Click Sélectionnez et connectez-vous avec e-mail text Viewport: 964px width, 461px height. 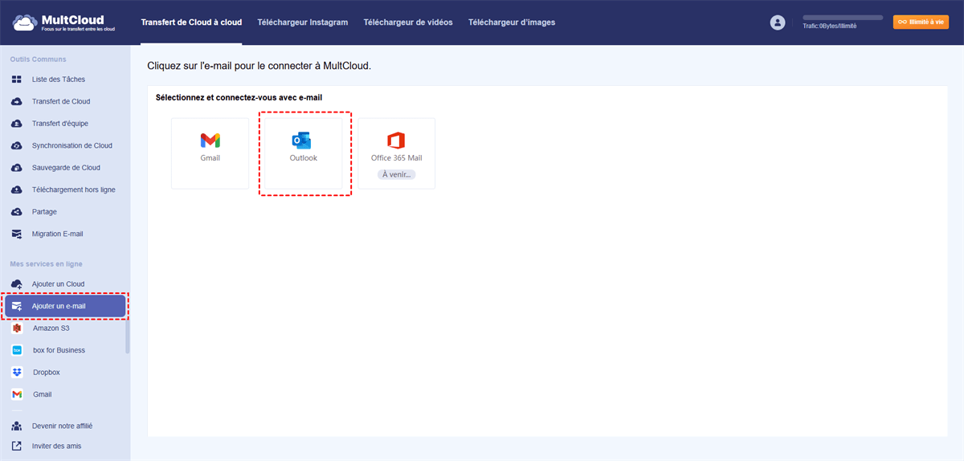coord(239,97)
